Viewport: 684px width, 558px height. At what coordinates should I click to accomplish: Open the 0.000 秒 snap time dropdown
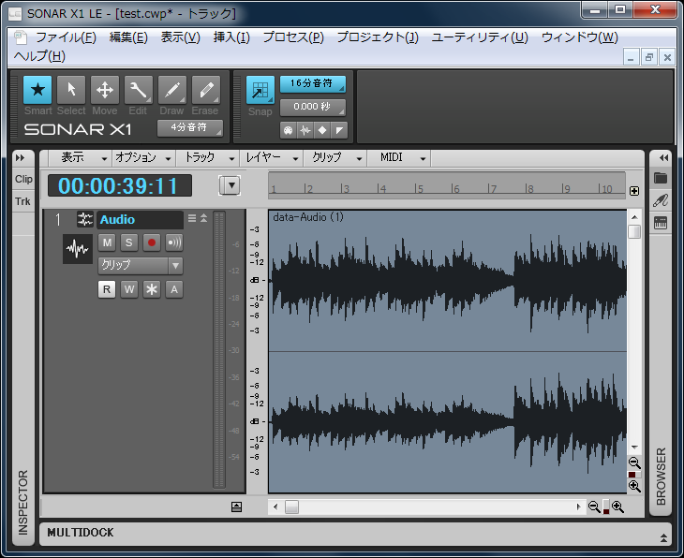[x=313, y=107]
